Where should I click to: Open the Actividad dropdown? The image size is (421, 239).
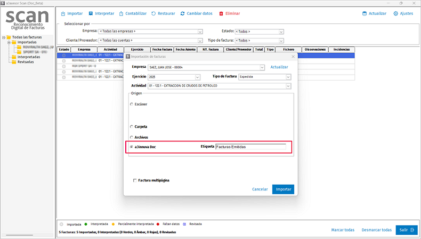pyautogui.click(x=288, y=86)
